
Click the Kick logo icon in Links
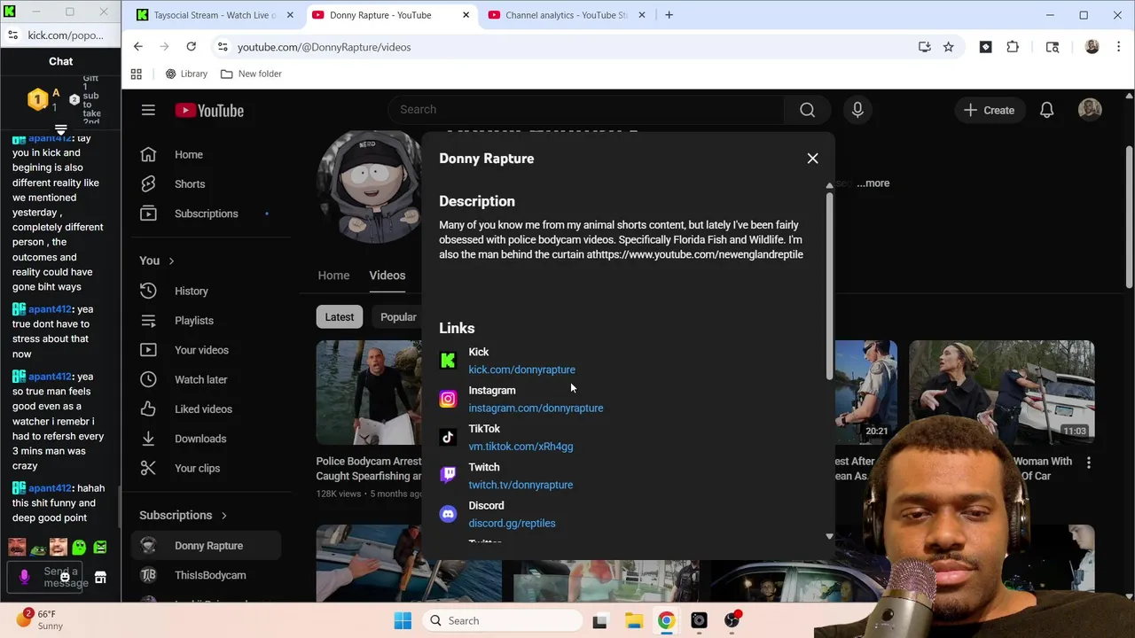click(448, 361)
